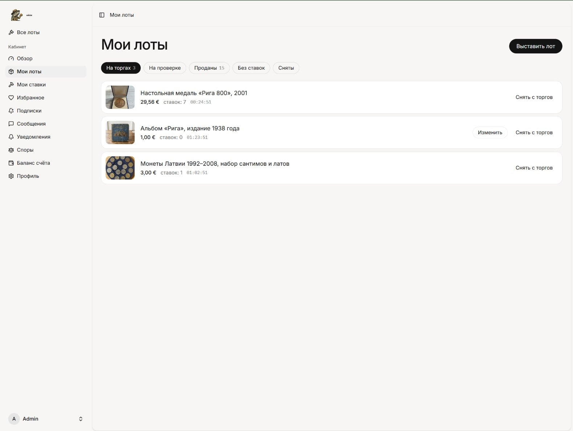Open lot title Настольная медаль «Рига 800», 2001

coord(194,93)
